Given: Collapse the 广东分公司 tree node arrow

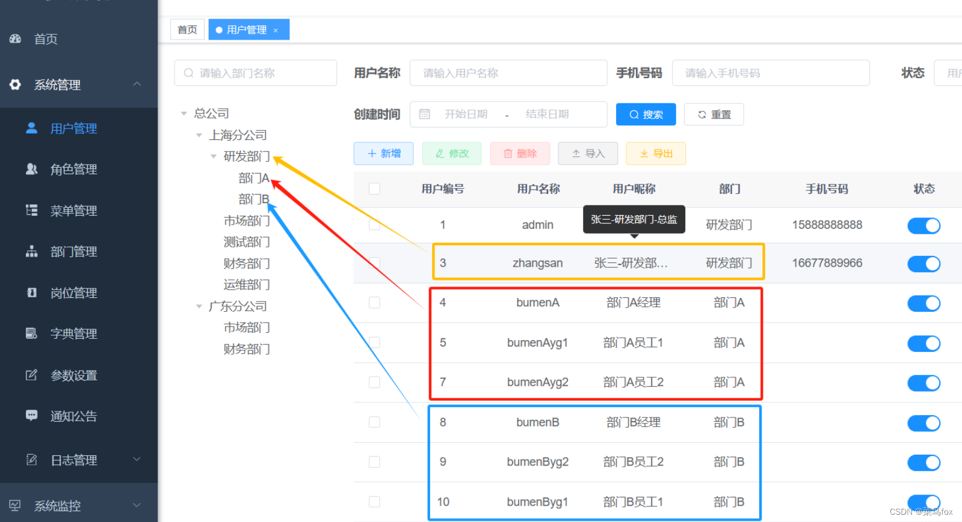Looking at the screenshot, I should tap(199, 306).
